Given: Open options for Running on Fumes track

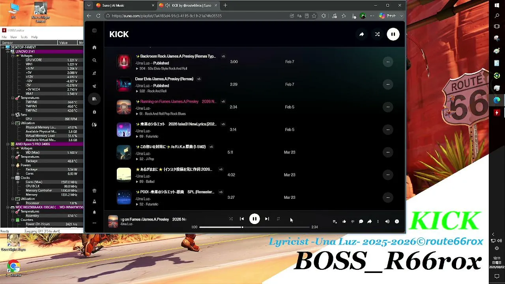Looking at the screenshot, I should click(x=388, y=107).
